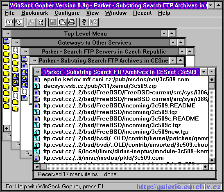Click the binary icon beside didus-ineptus/module-3c509 entry
Viewport: 224px width, 192px height.
[37, 152]
